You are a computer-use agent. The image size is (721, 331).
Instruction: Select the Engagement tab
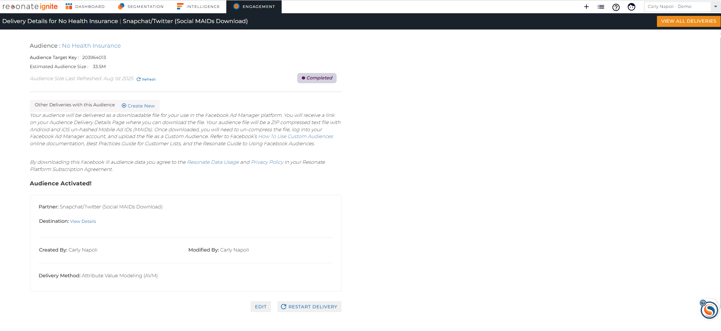coord(254,6)
